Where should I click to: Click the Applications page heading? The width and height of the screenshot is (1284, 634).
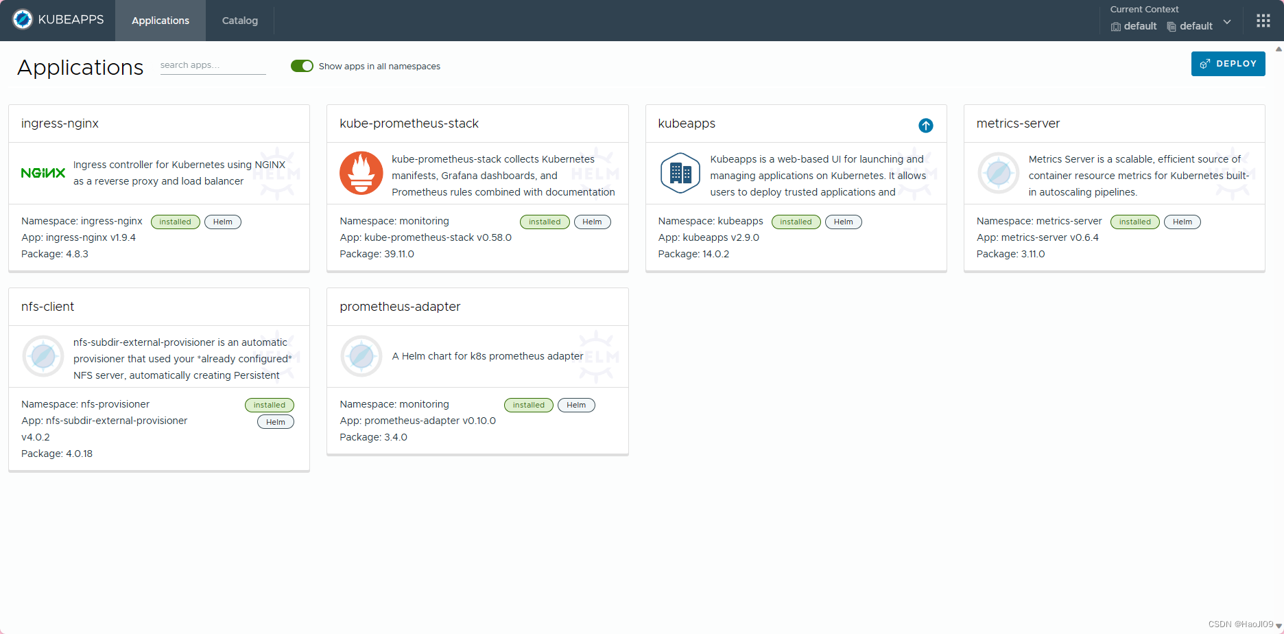click(80, 67)
